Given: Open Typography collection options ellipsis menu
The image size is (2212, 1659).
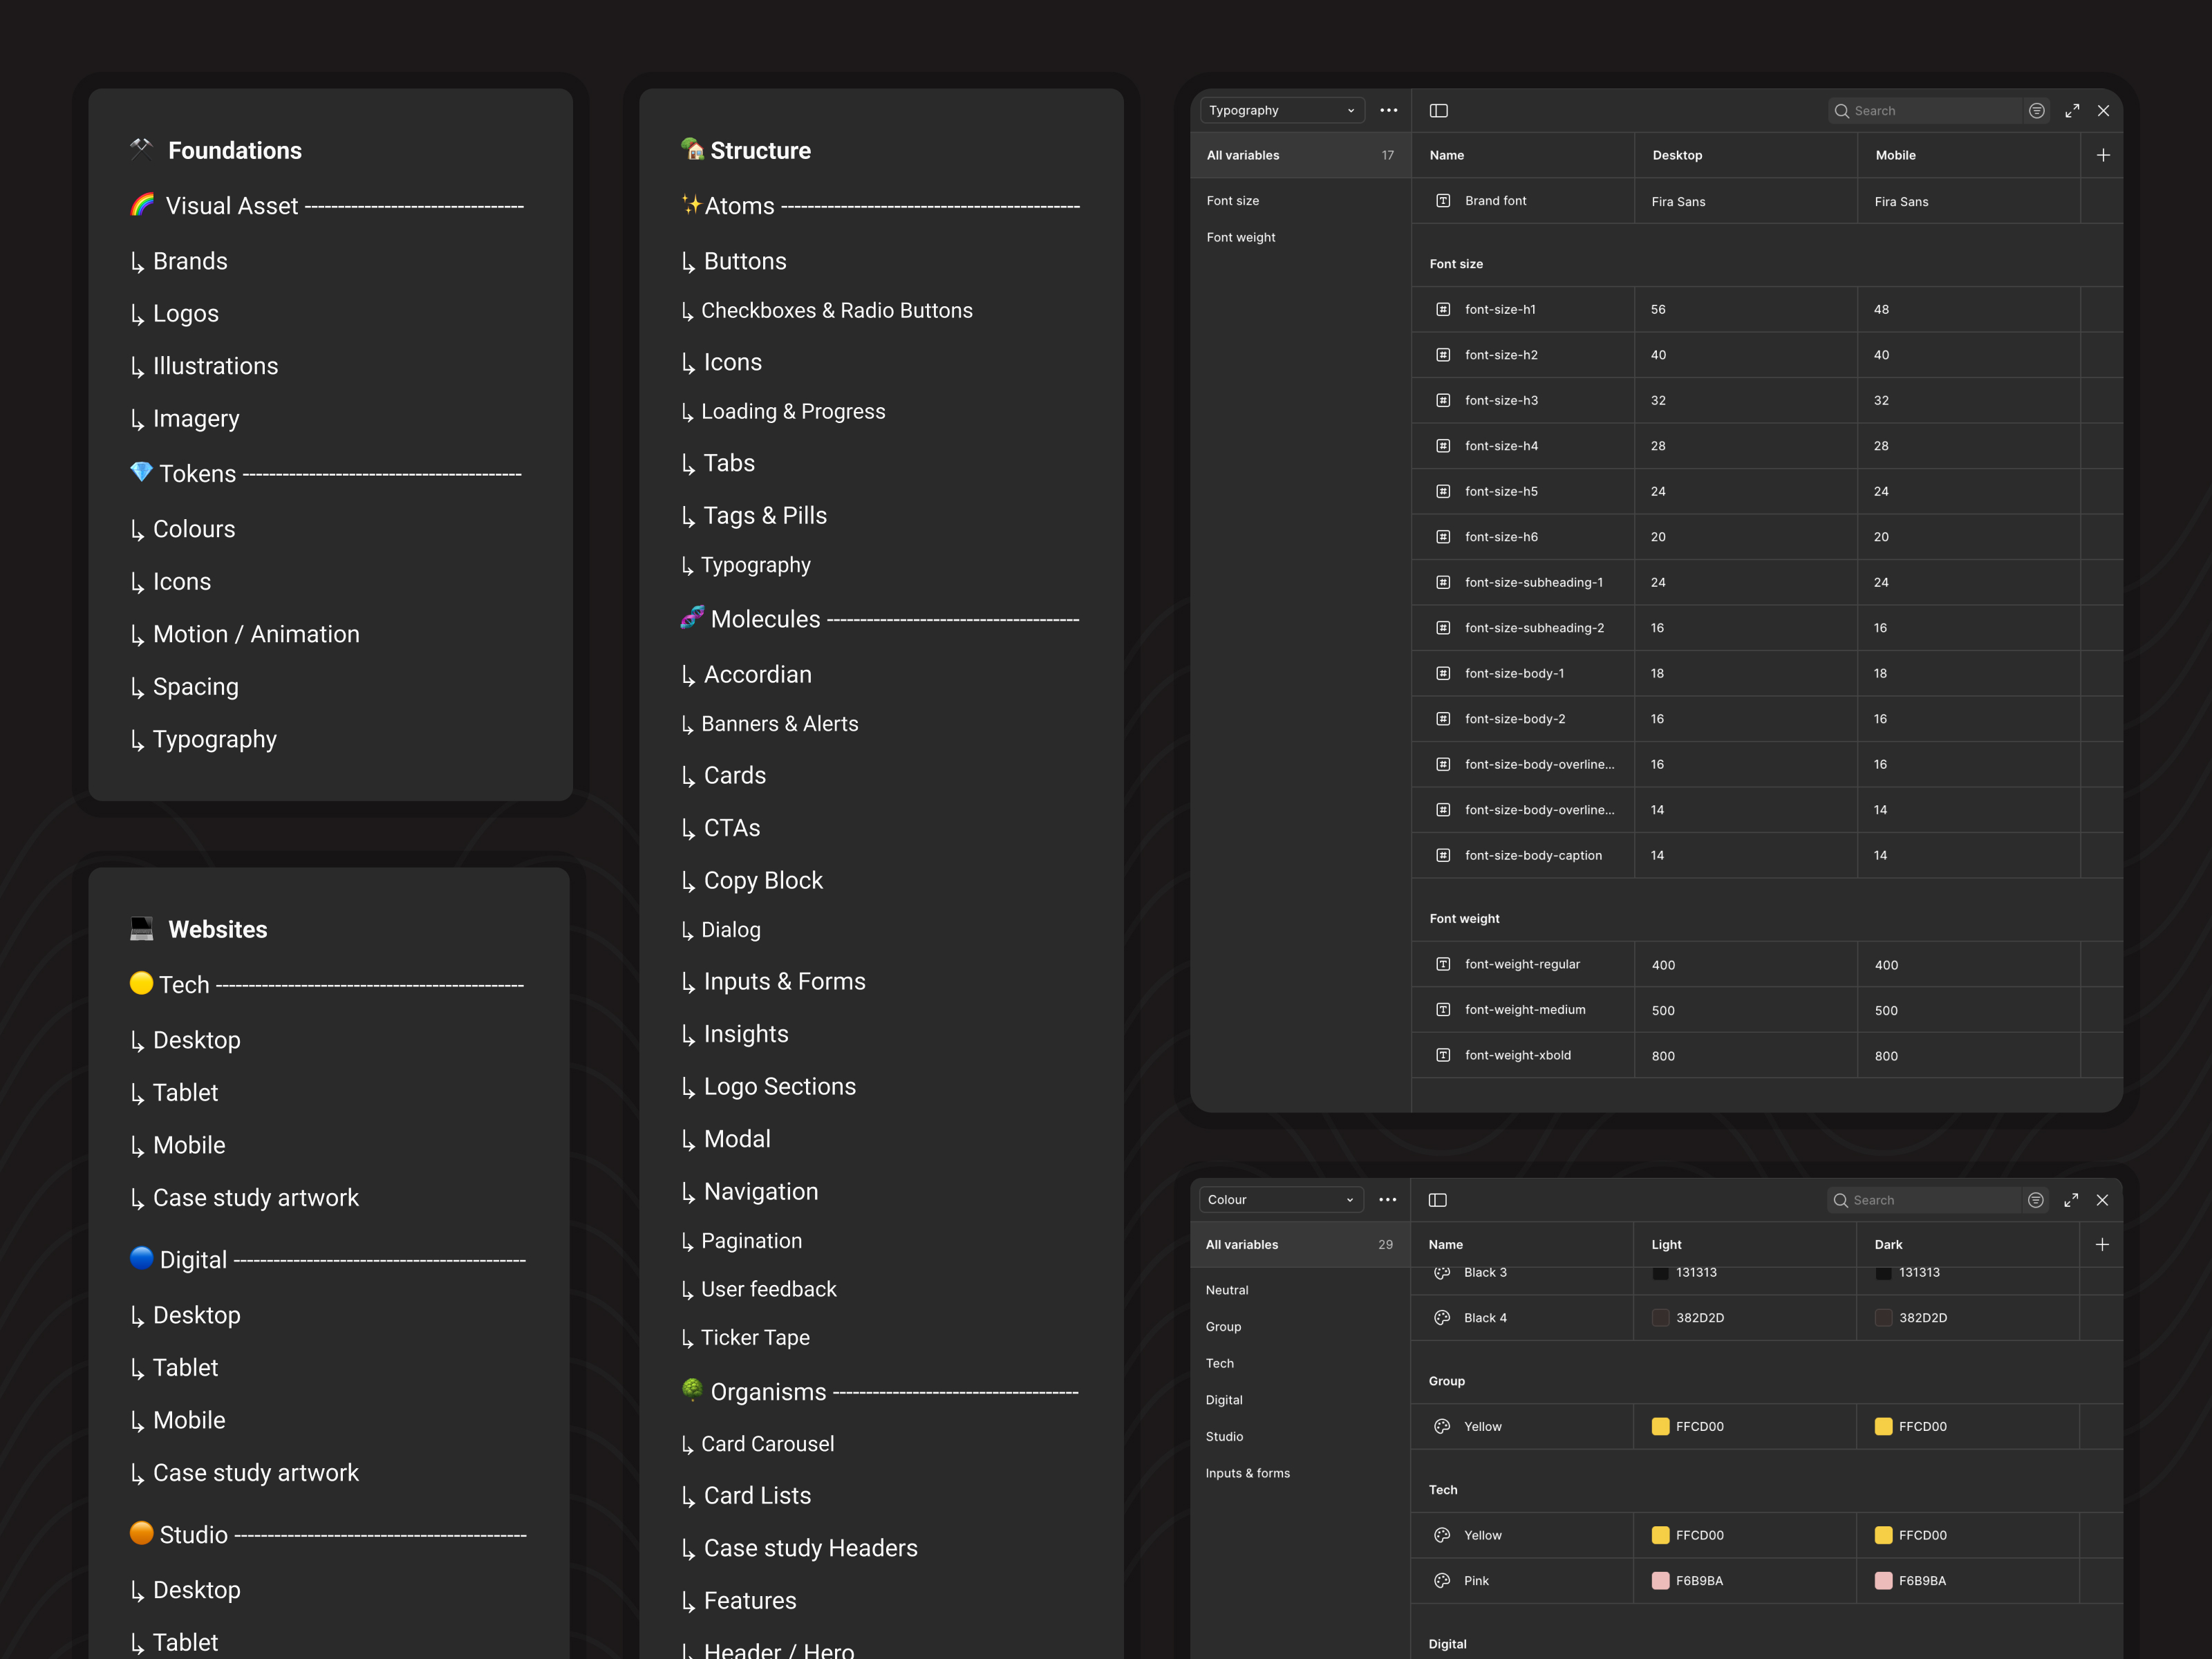Looking at the screenshot, I should coord(1388,111).
